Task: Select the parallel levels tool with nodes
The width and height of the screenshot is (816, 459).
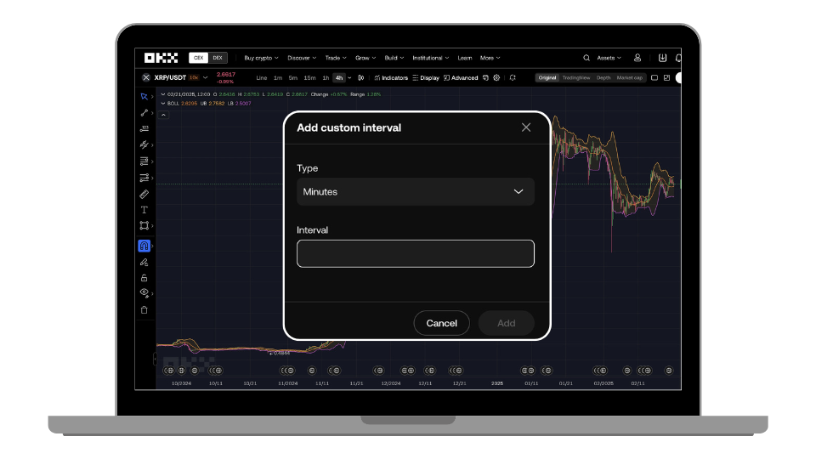Action: click(144, 178)
